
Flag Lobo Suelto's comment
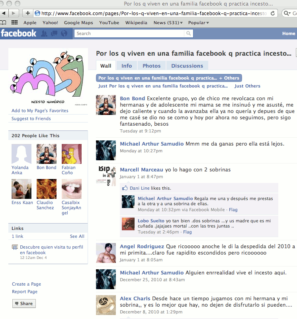(x=187, y=232)
